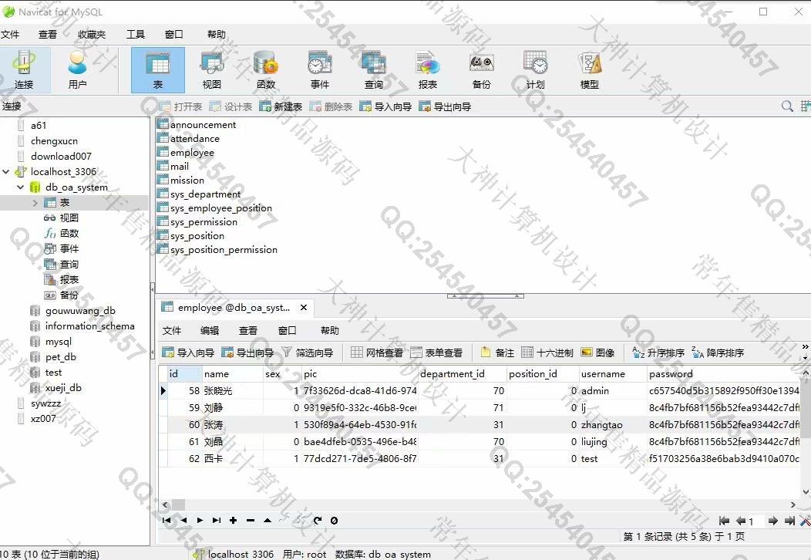
Task: Expand the data toolbar overflow chevron
Action: (805, 347)
